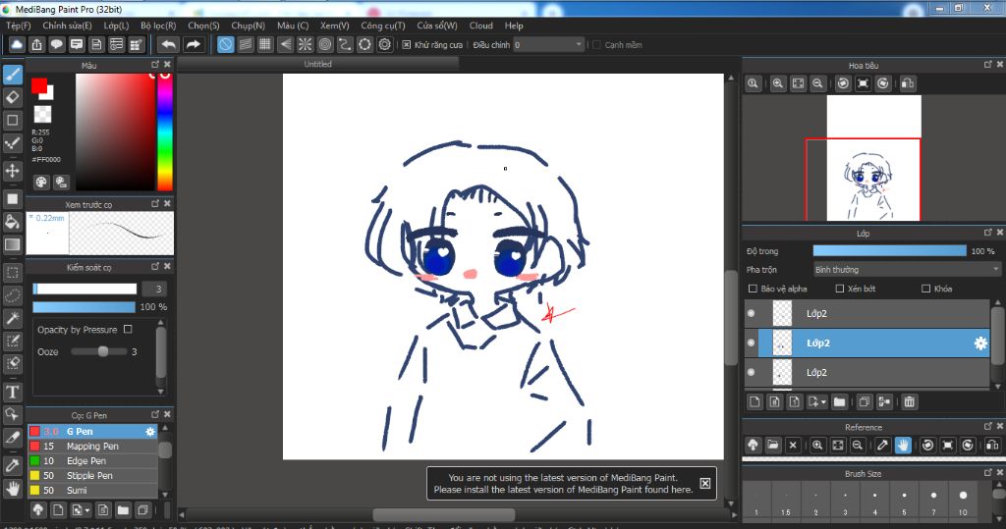Select the Stipple Pen brush
The image size is (1006, 529).
pos(93,476)
